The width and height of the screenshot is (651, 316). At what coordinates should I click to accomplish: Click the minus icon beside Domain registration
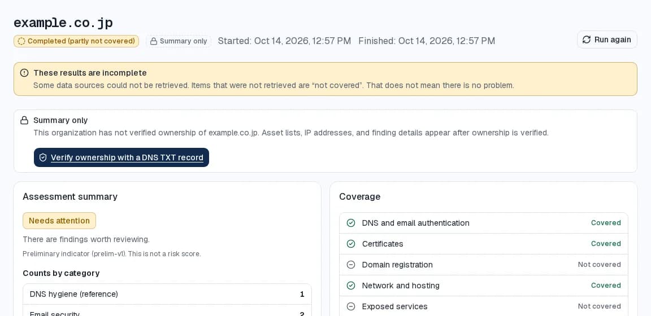[351, 265]
